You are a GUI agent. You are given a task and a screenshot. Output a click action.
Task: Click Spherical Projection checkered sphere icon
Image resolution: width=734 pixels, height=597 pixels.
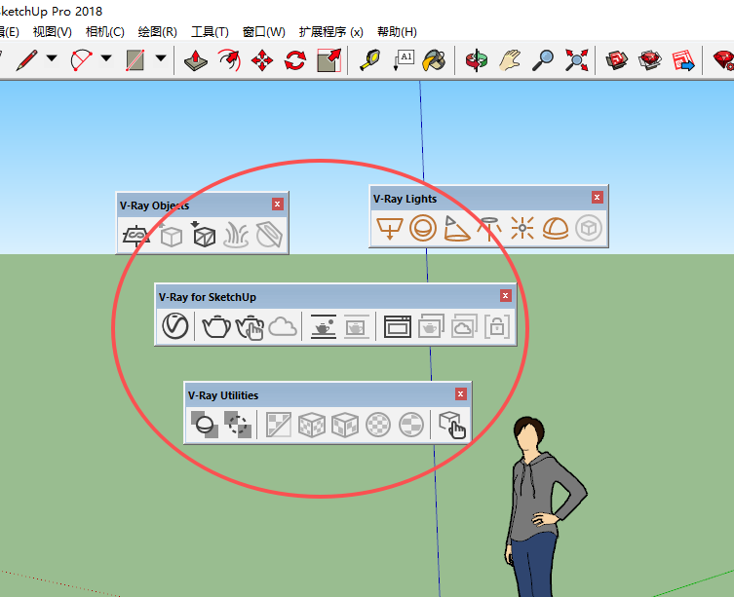click(378, 425)
